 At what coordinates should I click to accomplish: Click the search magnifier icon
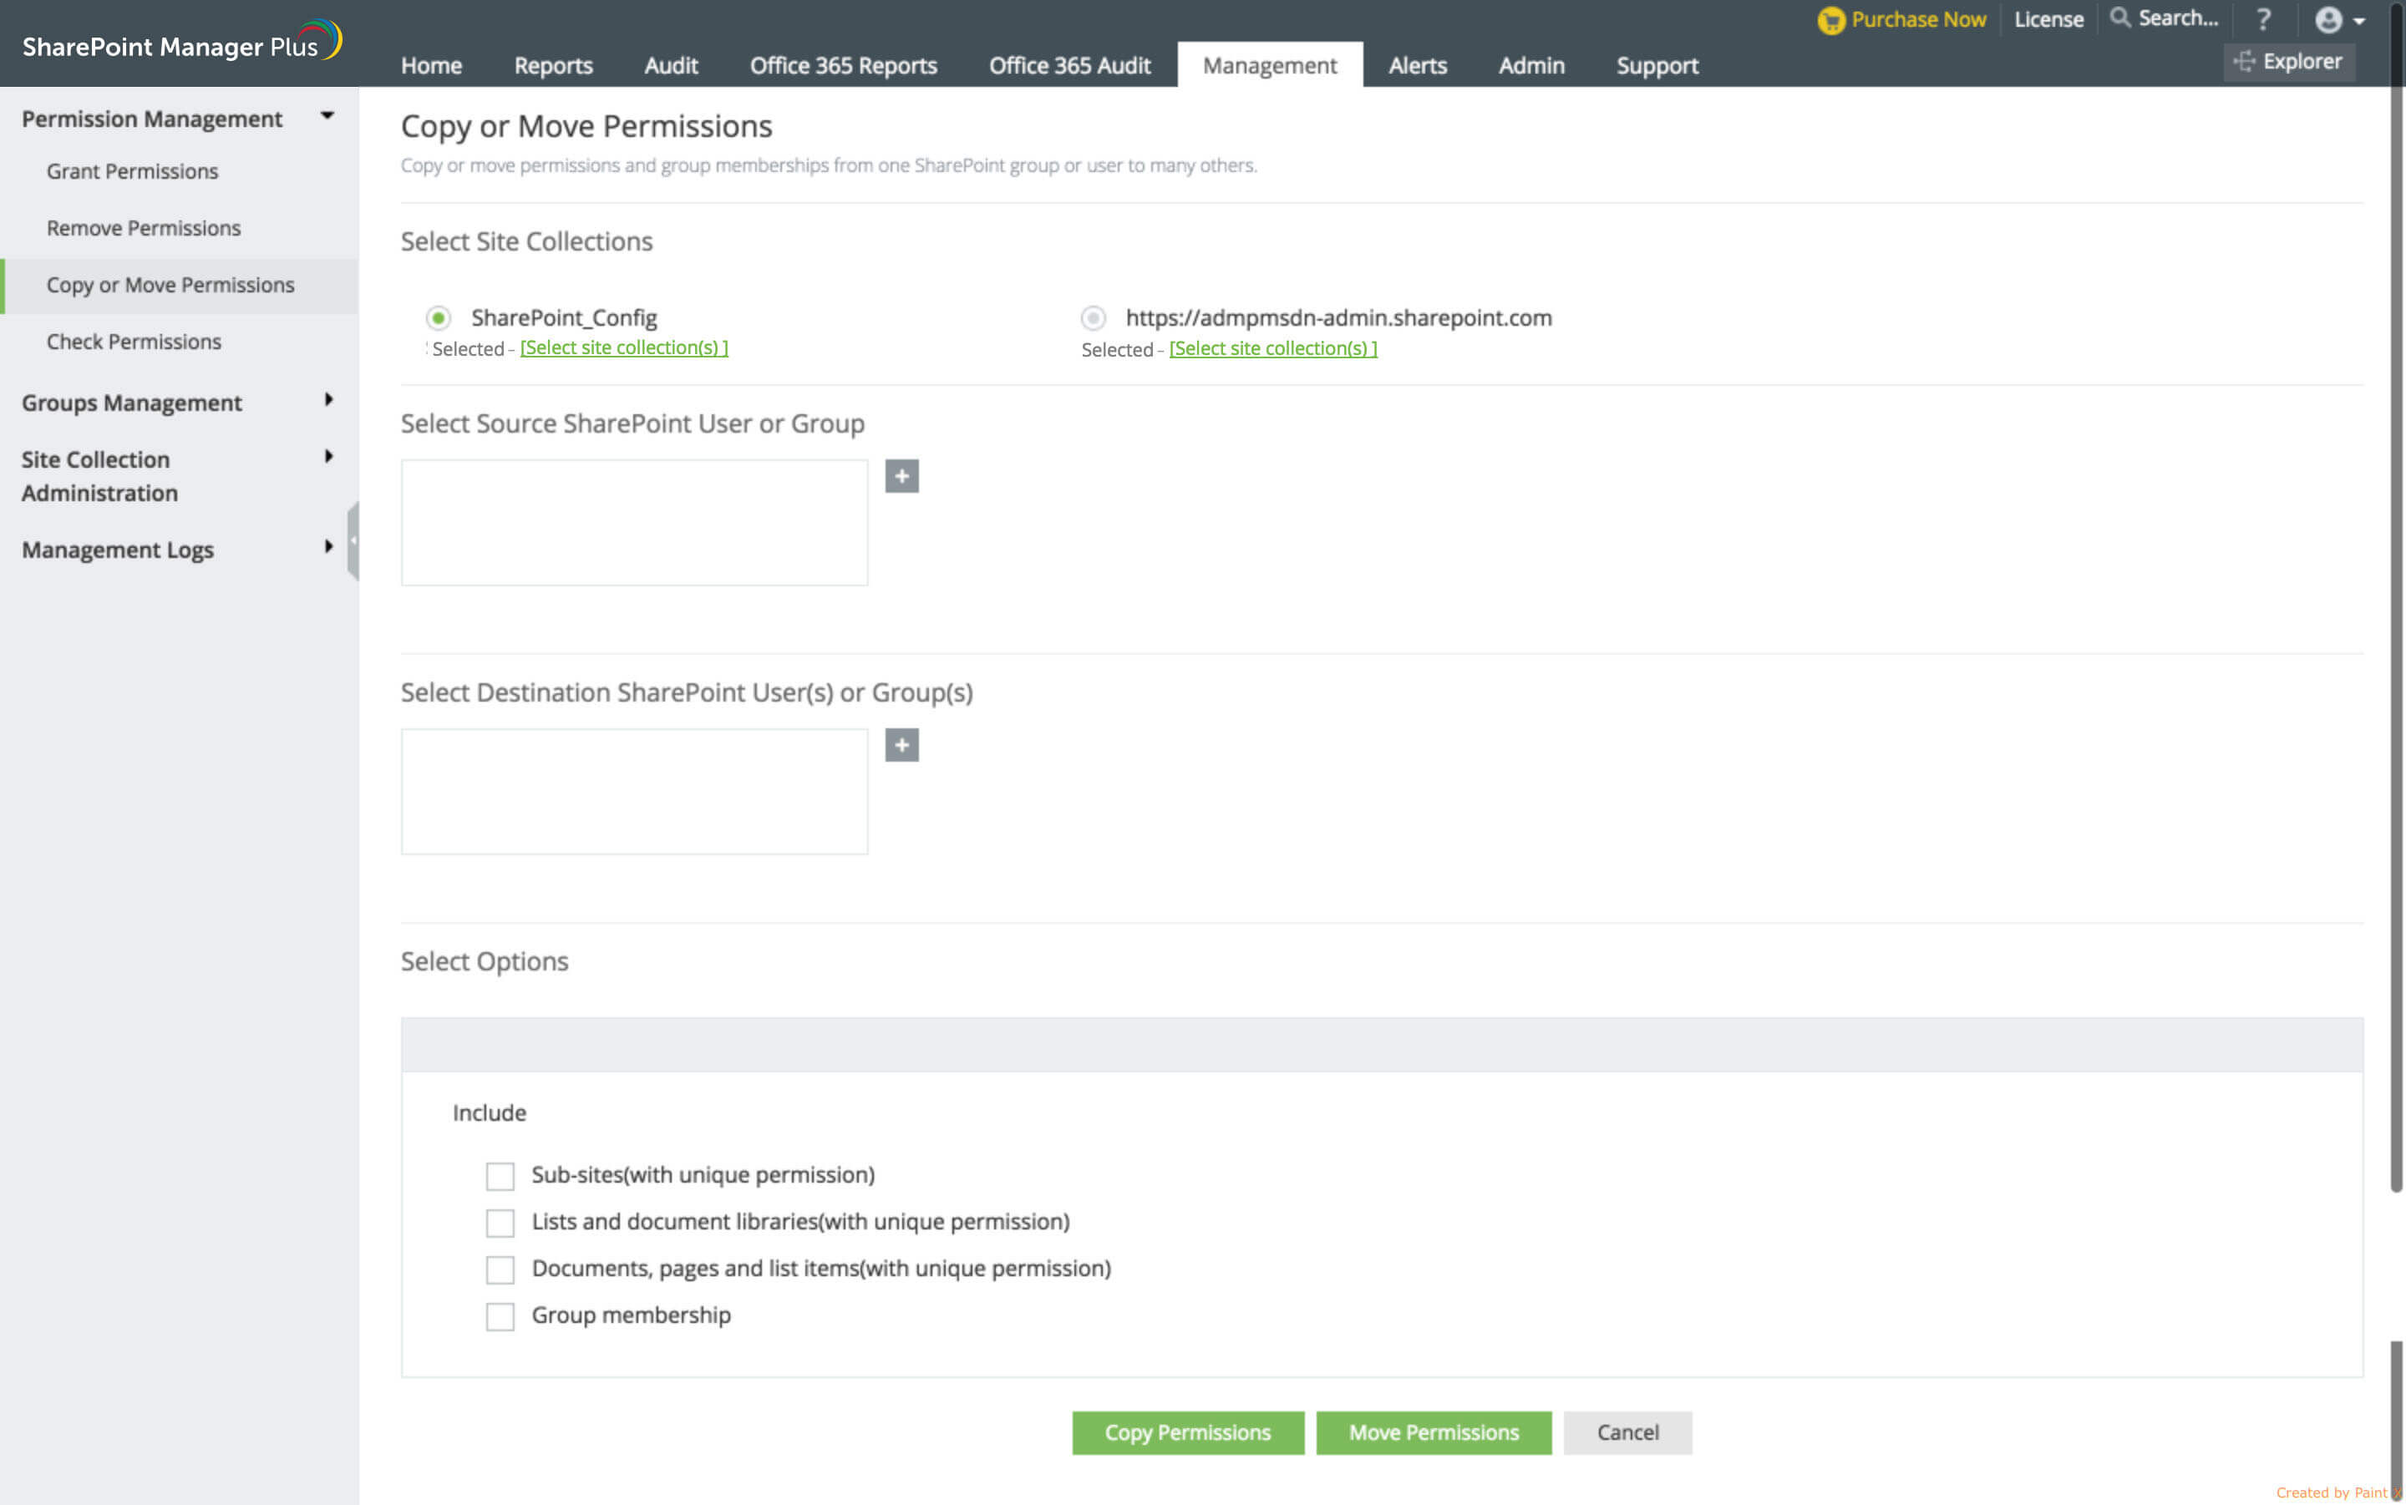pos(2120,18)
